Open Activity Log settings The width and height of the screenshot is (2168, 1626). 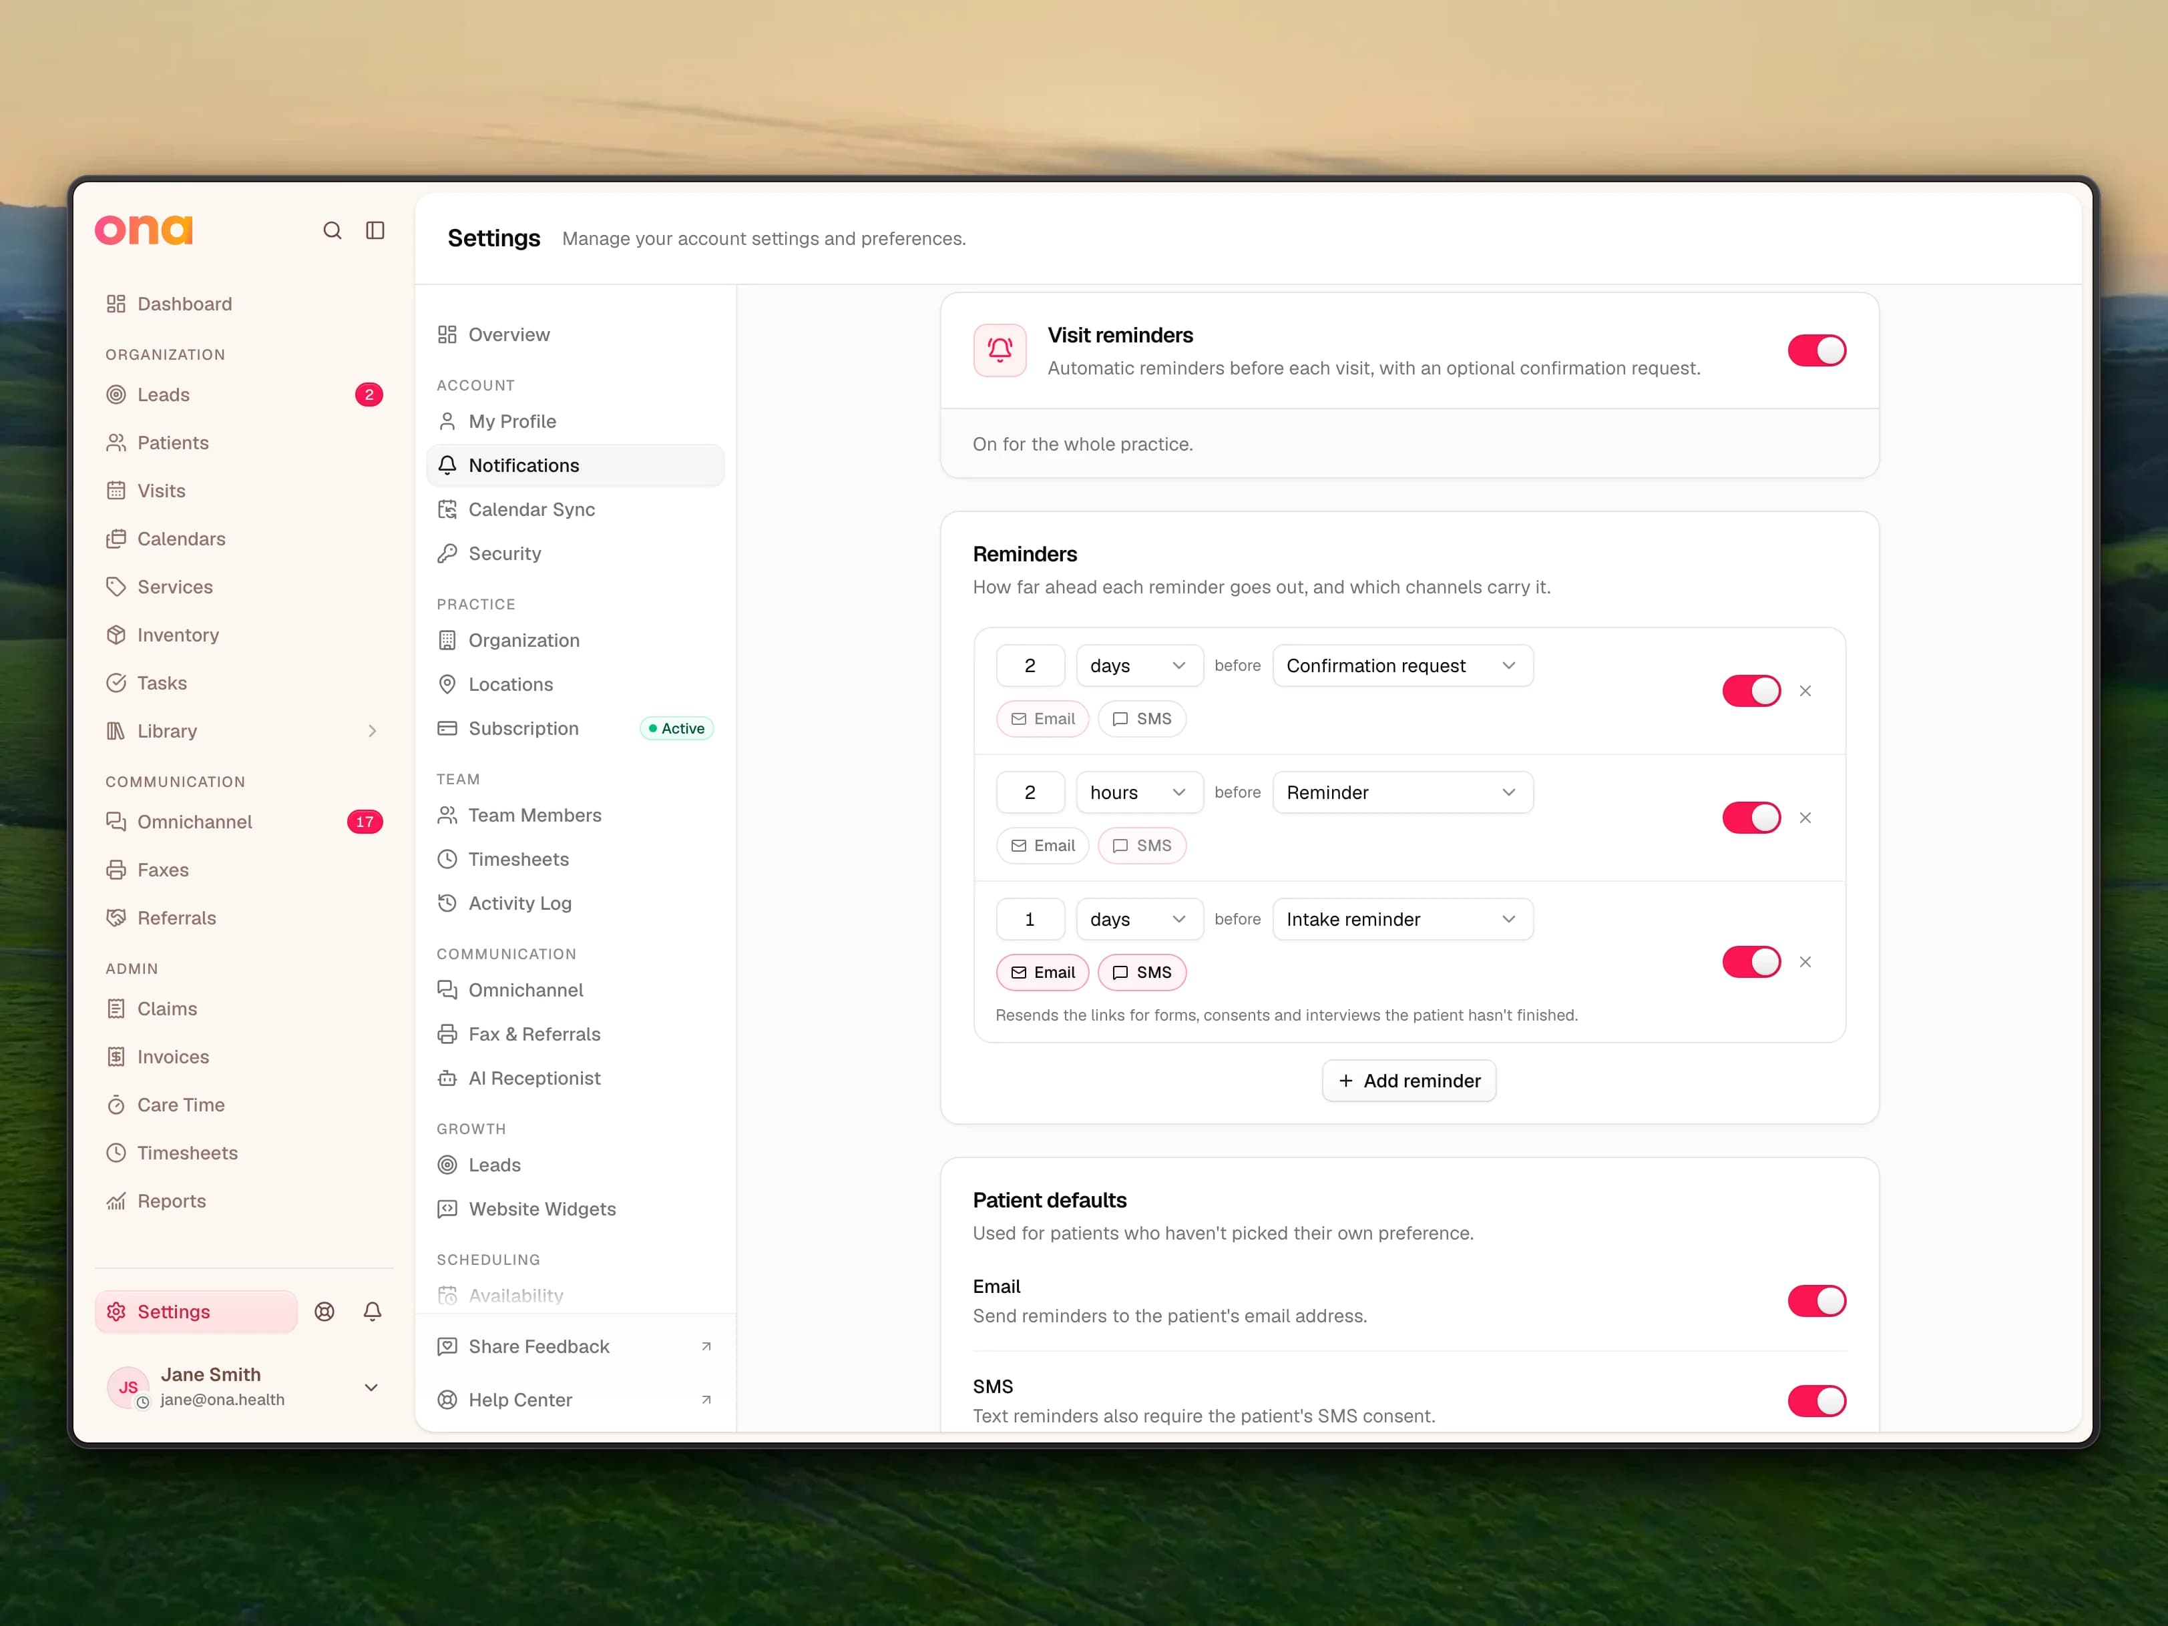coord(576,903)
